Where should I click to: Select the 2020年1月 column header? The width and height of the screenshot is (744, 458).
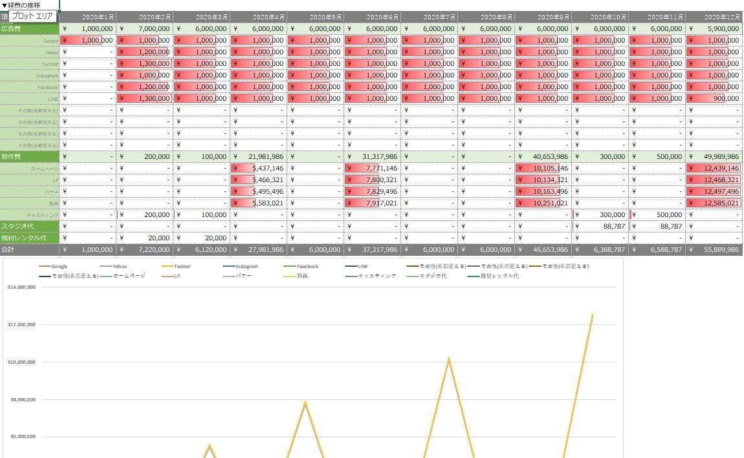click(88, 17)
